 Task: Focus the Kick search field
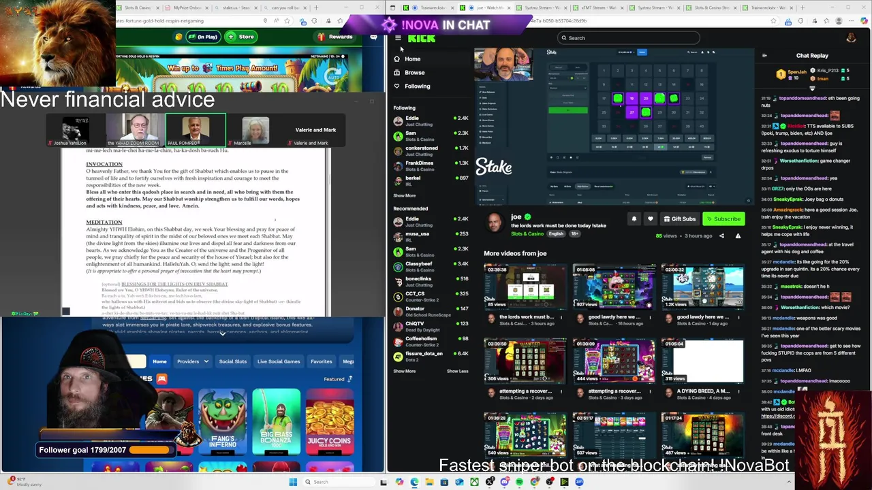point(628,38)
